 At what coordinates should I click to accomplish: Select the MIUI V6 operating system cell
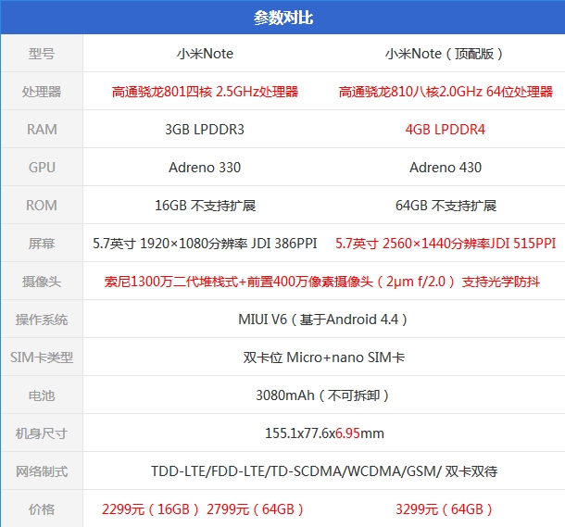[x=324, y=320]
